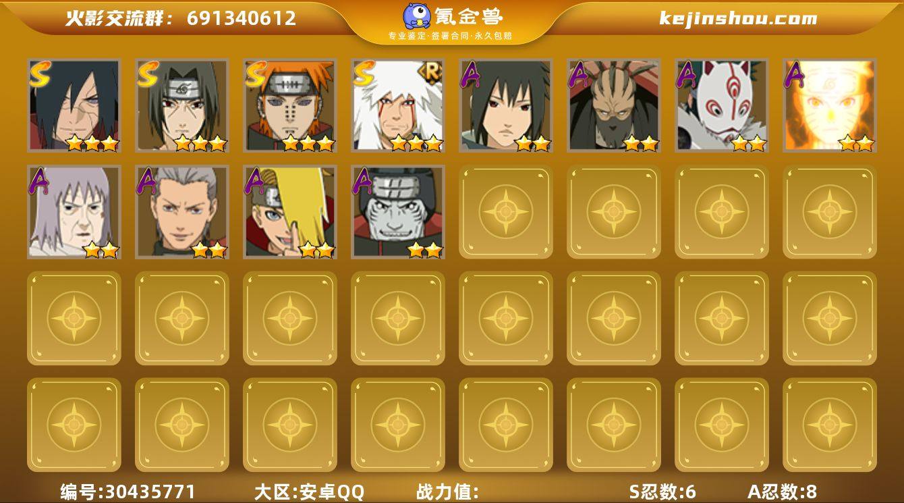
Task: Choose the Kisame shark-faced ninja card
Action: pyautogui.click(x=398, y=212)
